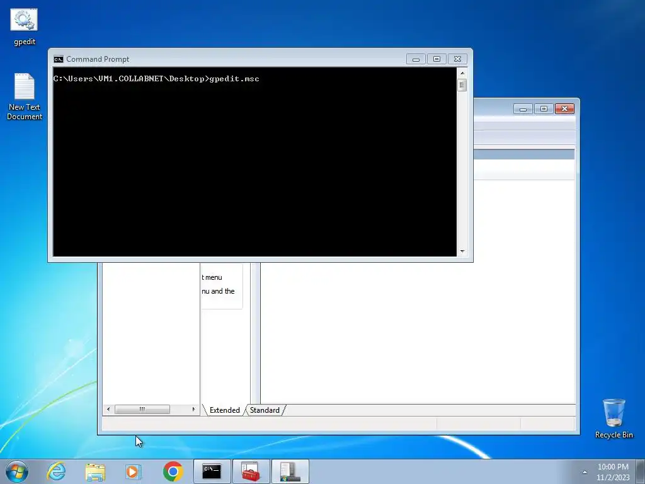645x484 pixels.
Task: Switch to the management console taskbar button
Action: point(290,471)
